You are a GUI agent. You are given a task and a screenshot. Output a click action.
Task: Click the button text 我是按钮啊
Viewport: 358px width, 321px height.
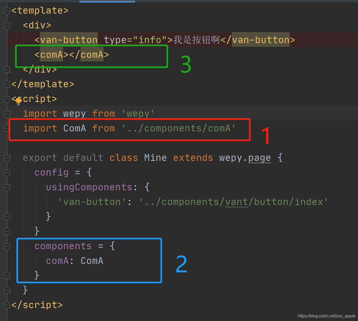(197, 40)
